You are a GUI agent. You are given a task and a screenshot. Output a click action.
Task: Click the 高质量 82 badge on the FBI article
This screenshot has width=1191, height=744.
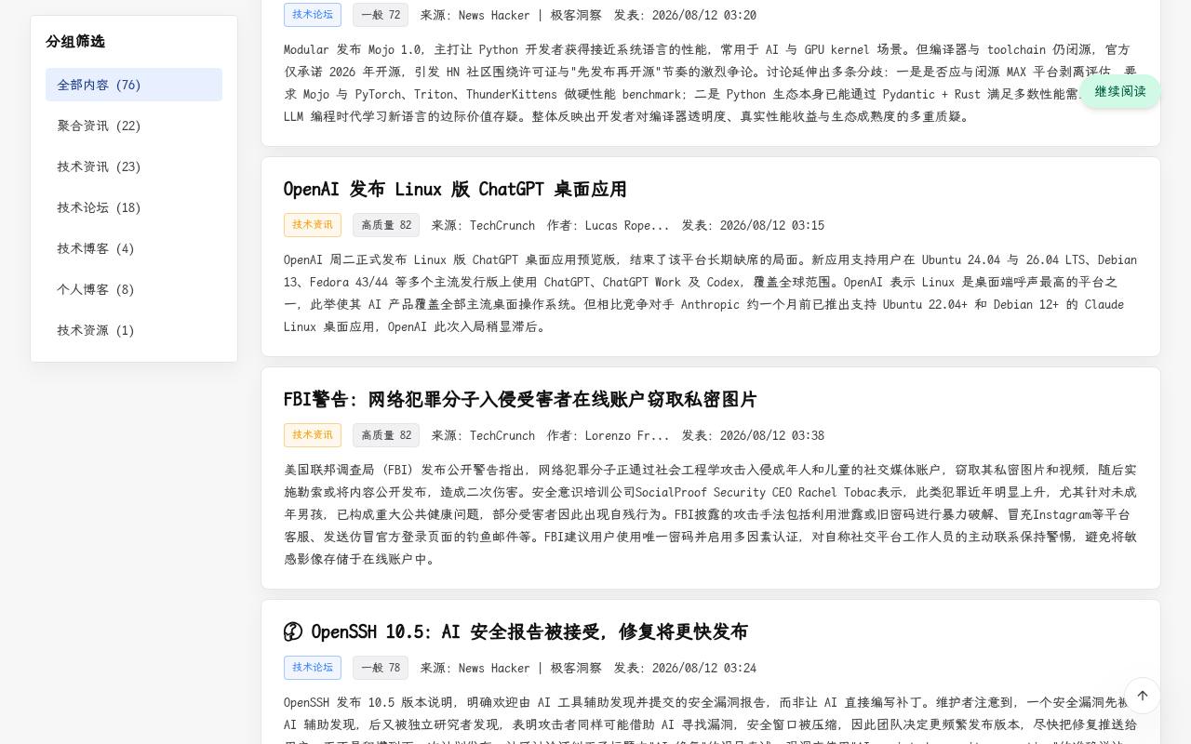pos(386,435)
